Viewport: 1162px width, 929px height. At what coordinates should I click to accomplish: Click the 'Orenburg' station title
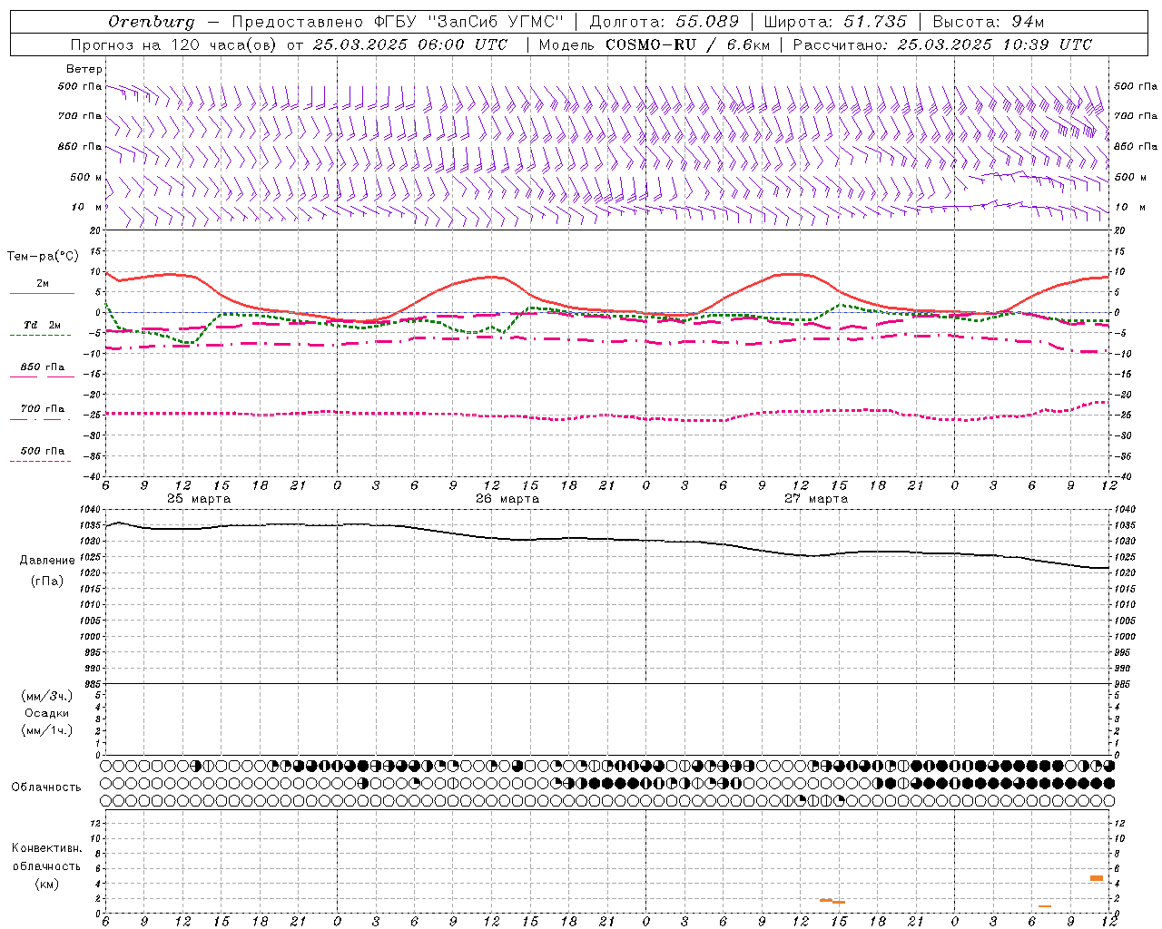151,22
